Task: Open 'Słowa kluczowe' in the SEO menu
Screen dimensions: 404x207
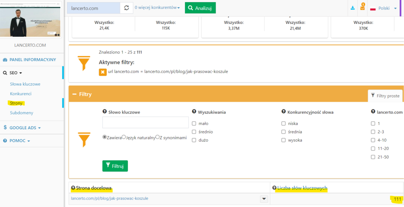Action: [25, 84]
